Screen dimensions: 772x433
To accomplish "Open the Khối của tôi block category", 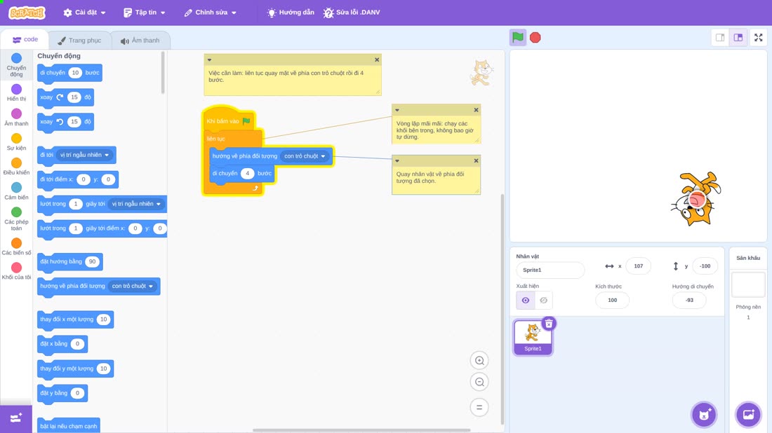I will pyautogui.click(x=16, y=271).
